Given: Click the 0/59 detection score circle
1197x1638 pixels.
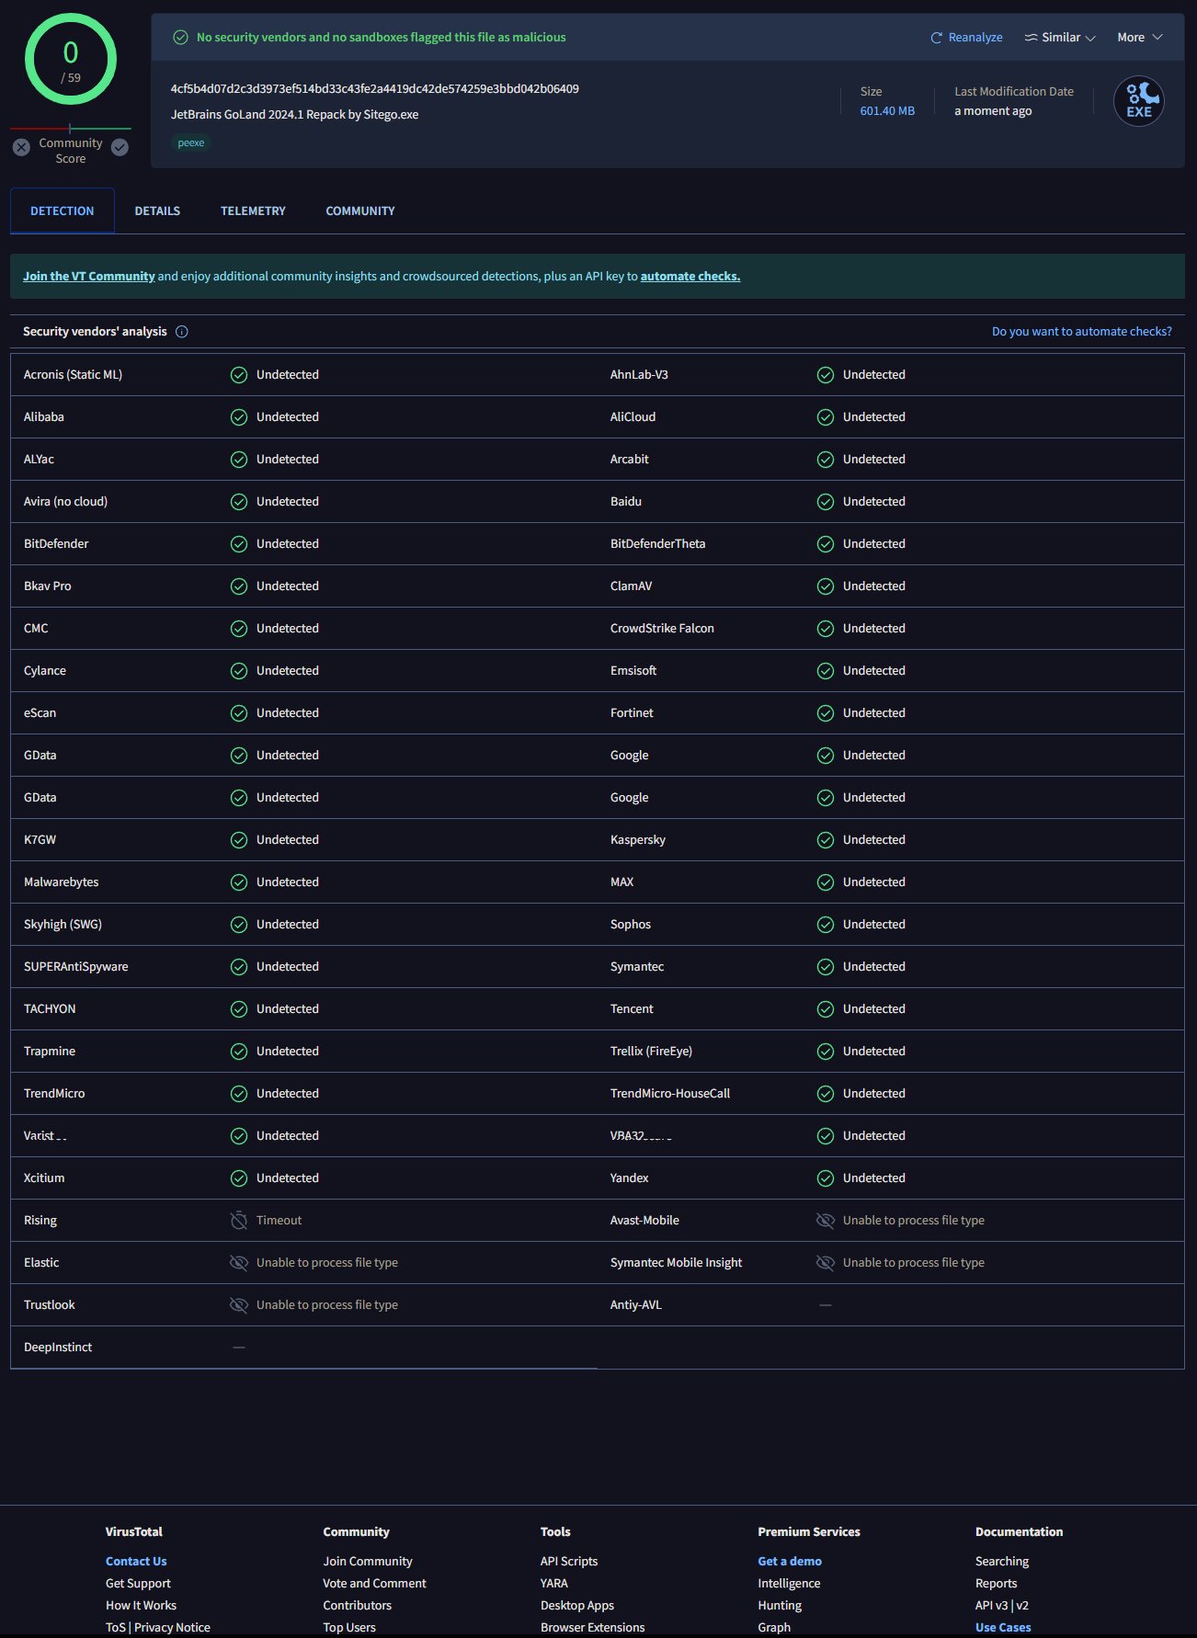Looking at the screenshot, I should 71,60.
